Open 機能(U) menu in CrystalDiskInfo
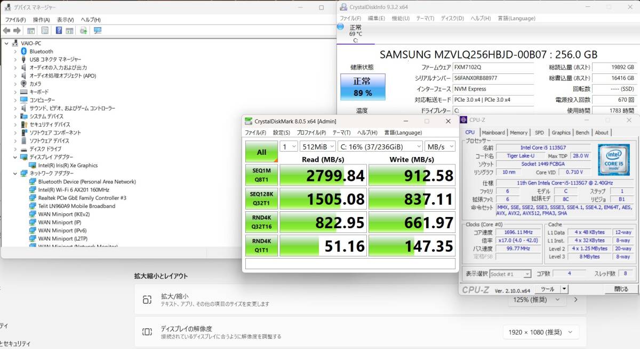 (401, 18)
